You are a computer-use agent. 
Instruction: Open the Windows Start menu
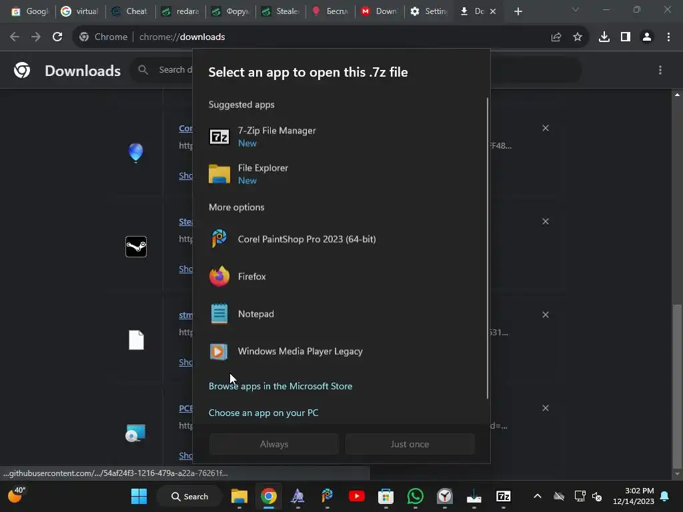pos(139,496)
